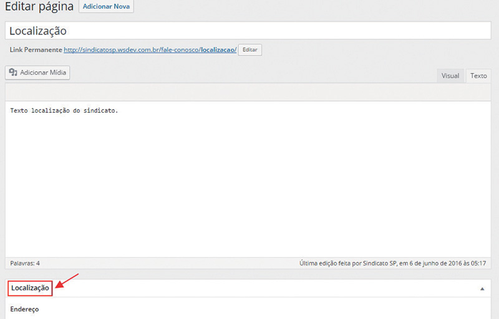Click the Editar página heading

39,7
